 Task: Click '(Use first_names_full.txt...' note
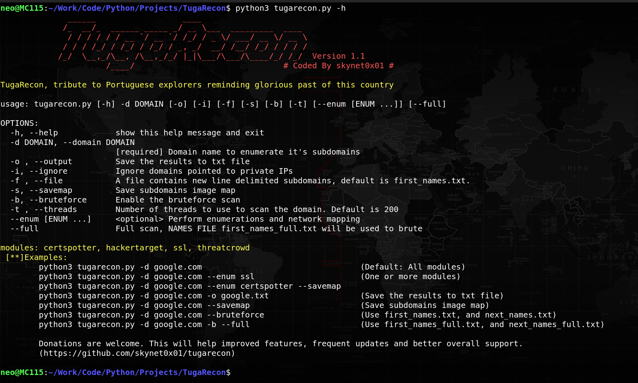[482, 324]
